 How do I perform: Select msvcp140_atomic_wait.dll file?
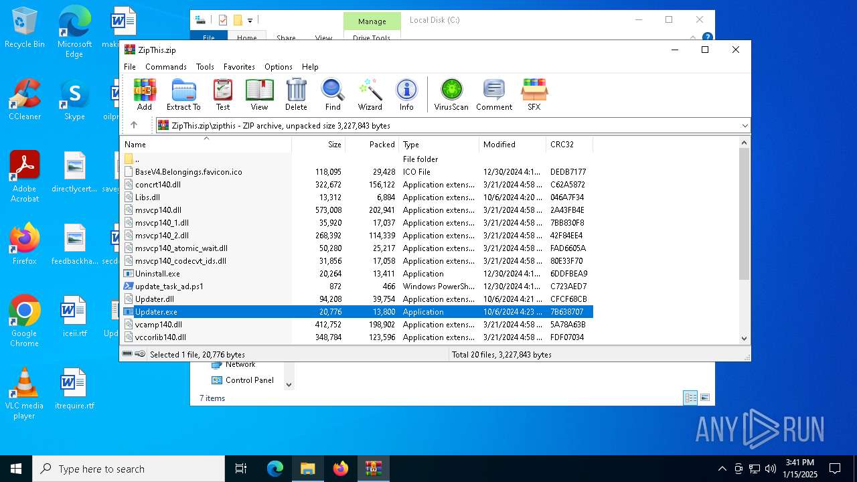[x=357, y=248]
